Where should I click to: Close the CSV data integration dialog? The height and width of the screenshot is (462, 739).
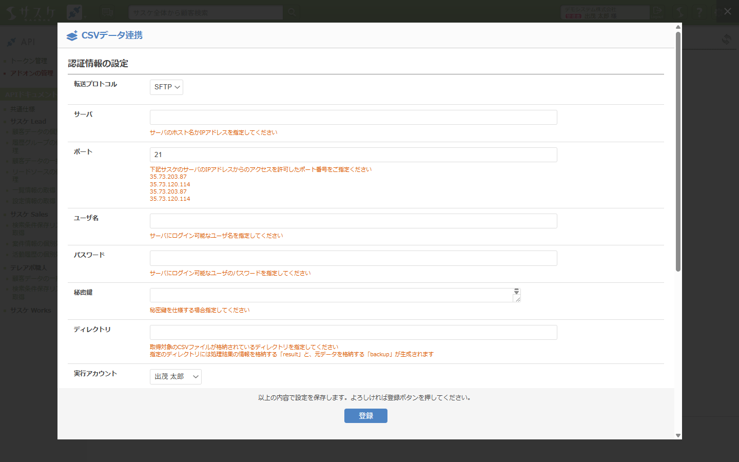727,11
